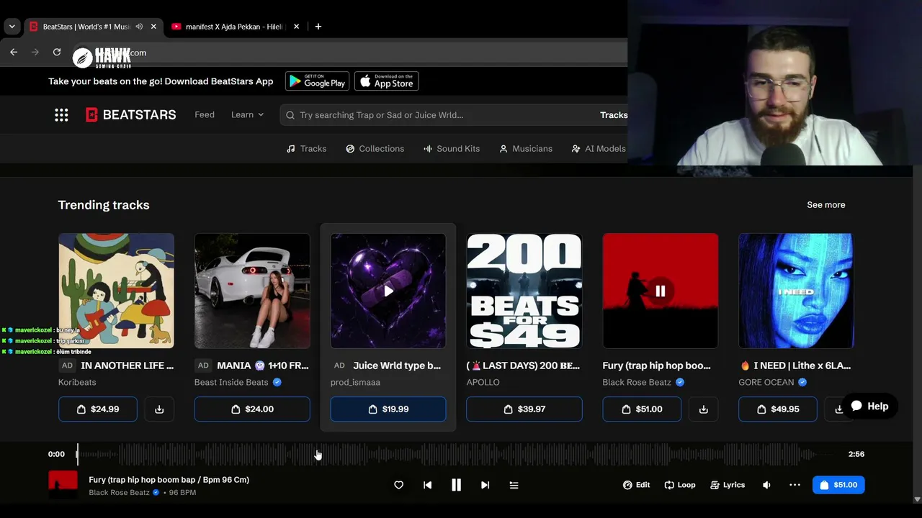This screenshot has height=518, width=922.
Task: Open Beast Inside Beats profile
Action: tap(231, 382)
